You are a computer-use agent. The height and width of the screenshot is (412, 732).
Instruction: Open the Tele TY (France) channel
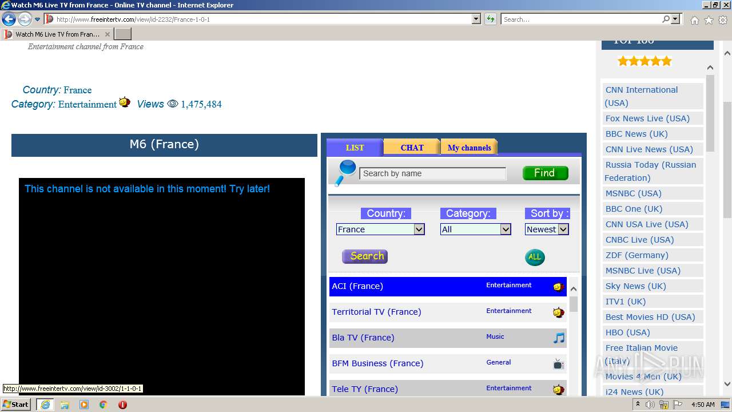click(x=365, y=389)
